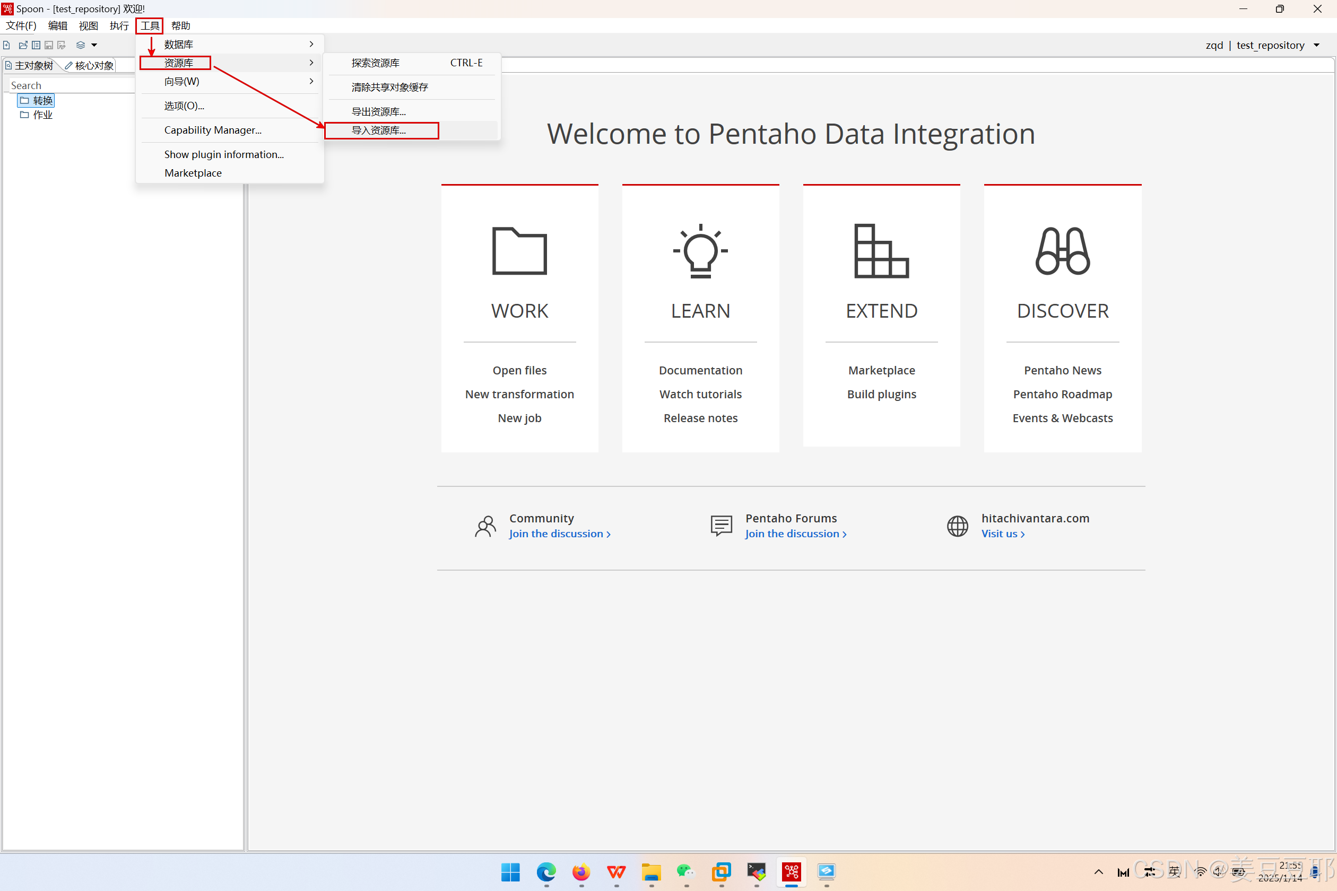Open the Explore repository toolbar icon

click(36, 45)
